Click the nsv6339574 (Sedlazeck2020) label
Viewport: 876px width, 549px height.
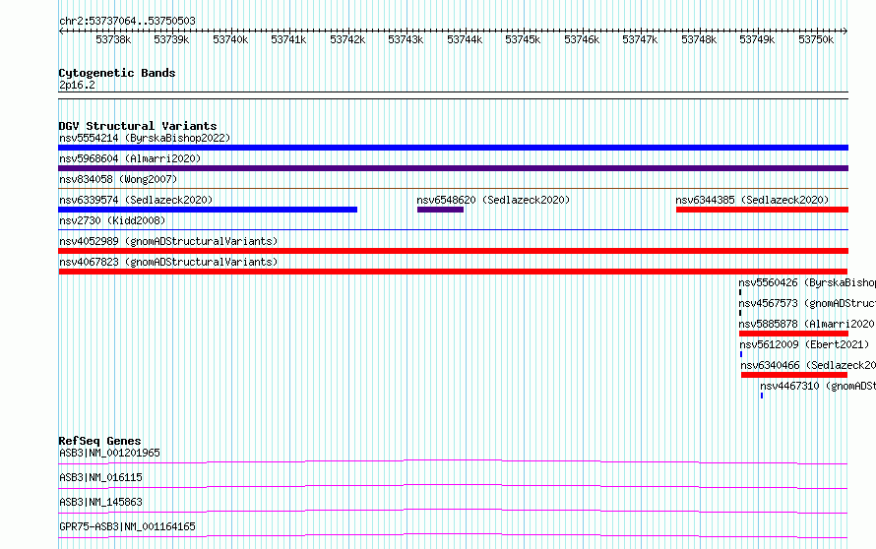[136, 200]
